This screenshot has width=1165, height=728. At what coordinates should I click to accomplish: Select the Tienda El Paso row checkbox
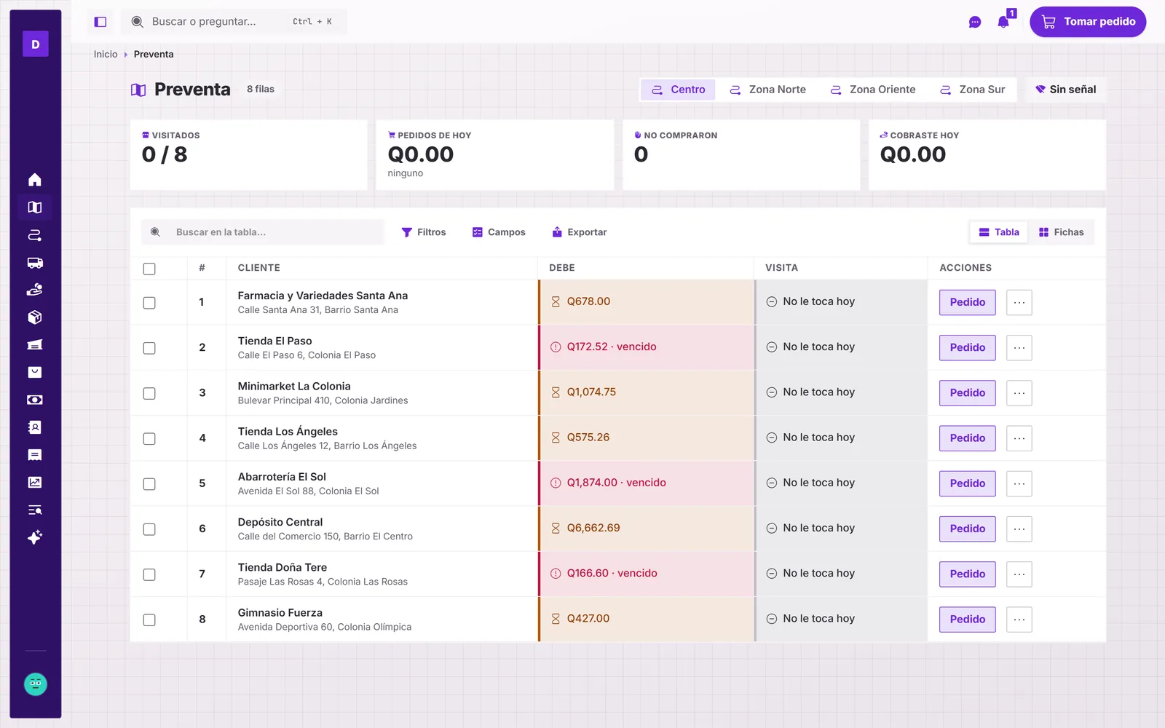(149, 348)
